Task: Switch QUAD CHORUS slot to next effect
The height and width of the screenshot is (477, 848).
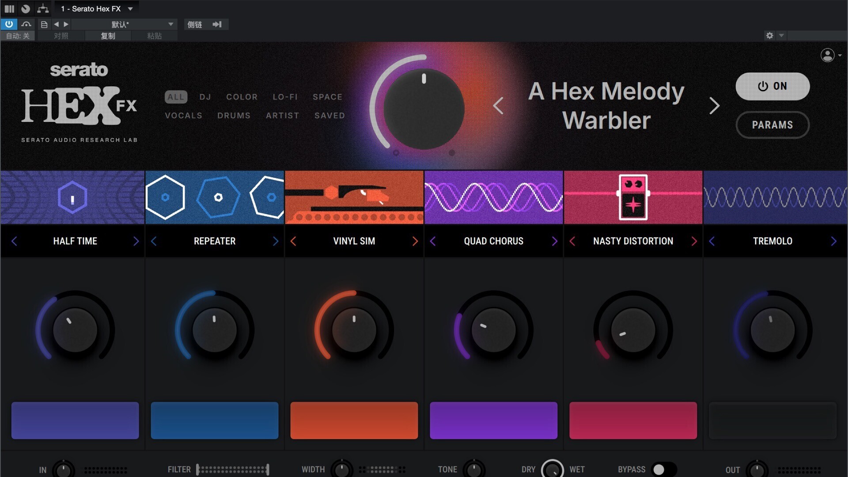Action: click(x=554, y=241)
